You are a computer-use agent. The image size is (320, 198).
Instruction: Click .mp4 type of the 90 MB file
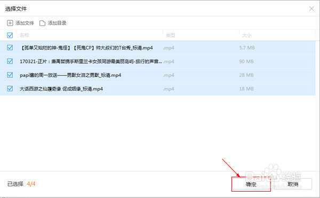169,62
